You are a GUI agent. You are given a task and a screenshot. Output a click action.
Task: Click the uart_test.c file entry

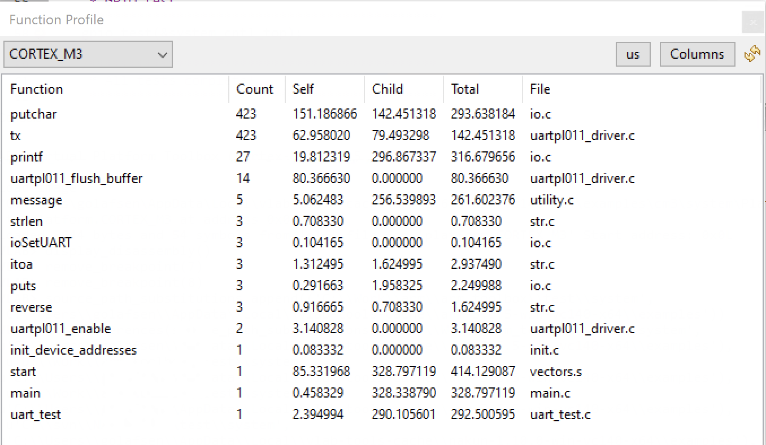click(x=560, y=415)
